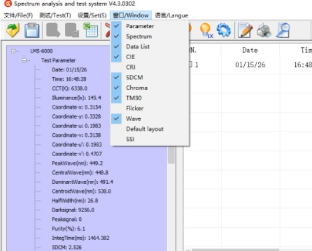Open the Langue menu
Viewport: 312px width, 251px height.
pyautogui.click(x=171, y=15)
